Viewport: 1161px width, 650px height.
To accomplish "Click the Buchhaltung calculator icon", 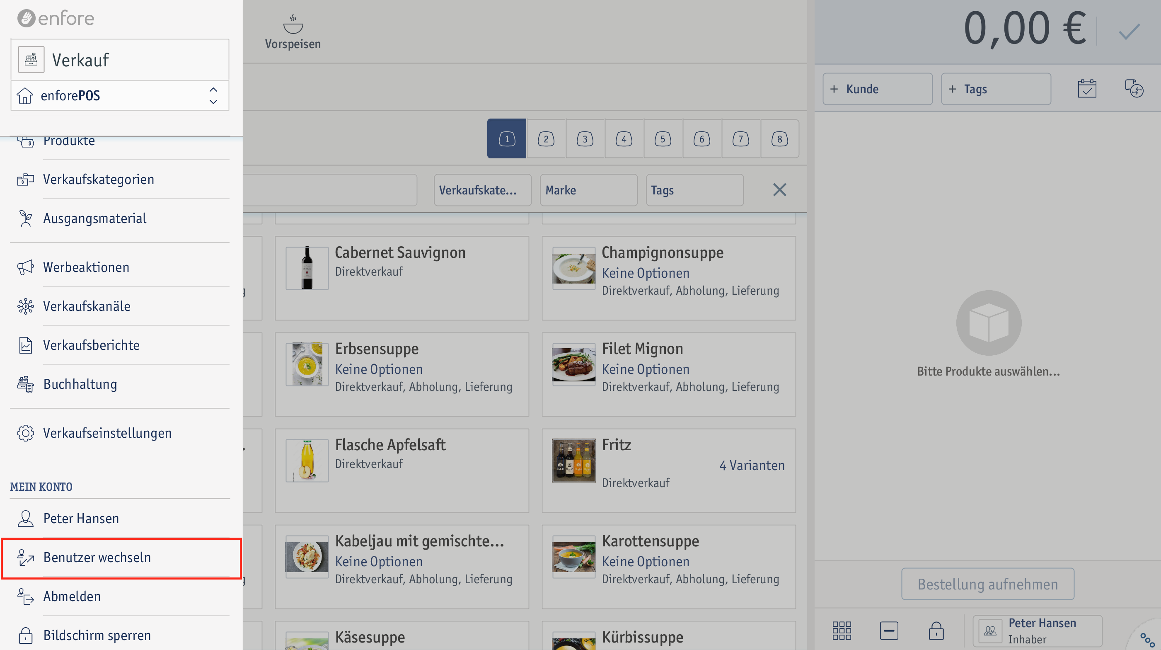I will 26,384.
